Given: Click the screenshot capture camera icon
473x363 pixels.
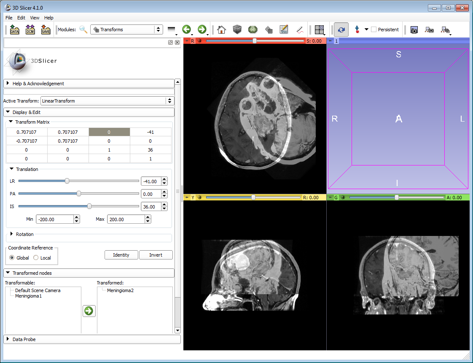Looking at the screenshot, I should pyautogui.click(x=414, y=30).
